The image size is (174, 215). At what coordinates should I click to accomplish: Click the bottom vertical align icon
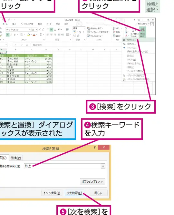pos(55,29)
